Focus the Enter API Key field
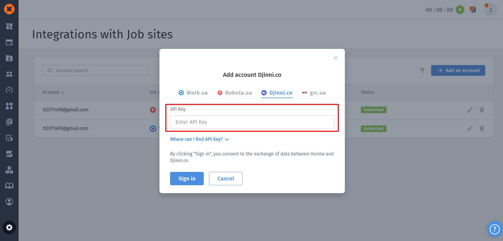 click(252, 122)
